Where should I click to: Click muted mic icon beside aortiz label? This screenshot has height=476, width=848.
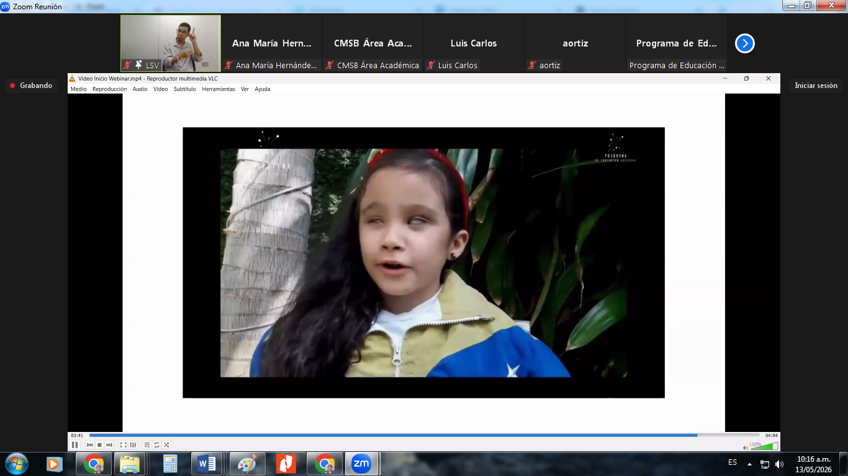tap(532, 65)
